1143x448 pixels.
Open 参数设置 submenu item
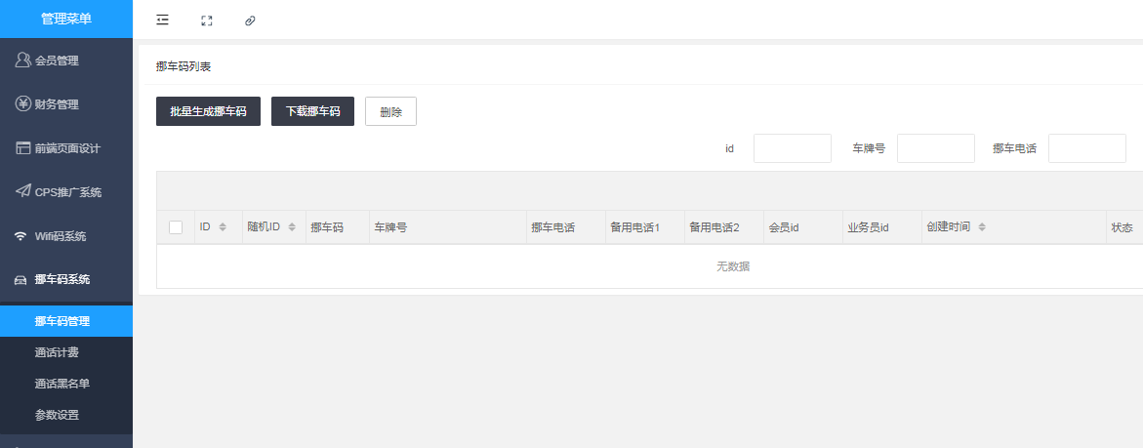(x=66, y=415)
